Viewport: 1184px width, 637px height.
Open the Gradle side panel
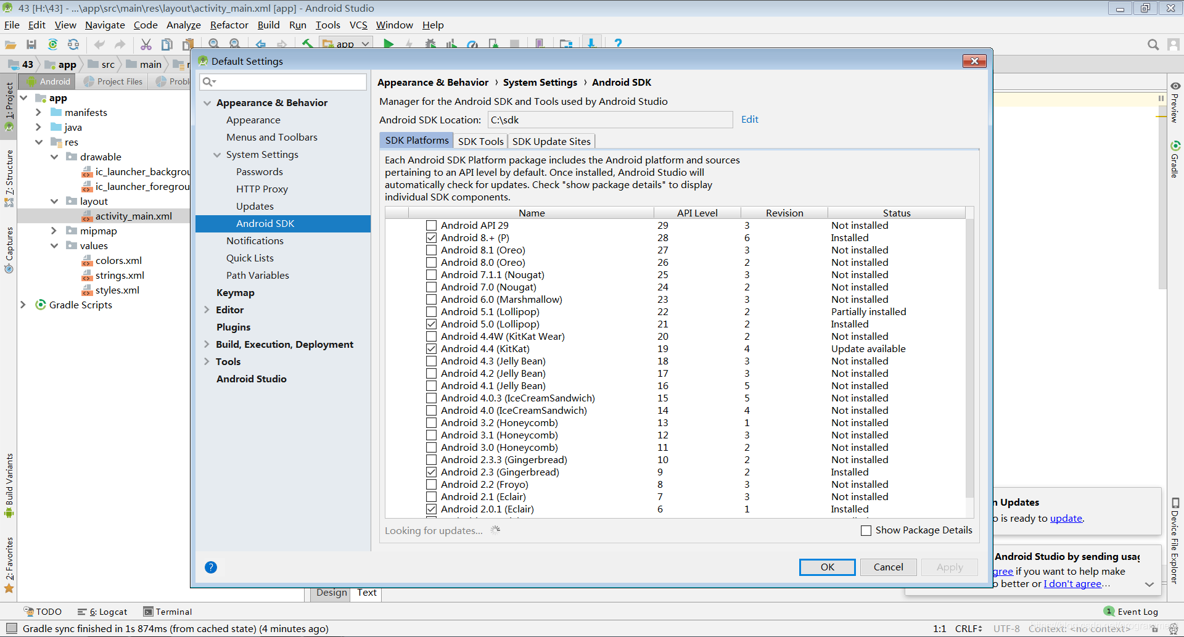tap(1175, 159)
